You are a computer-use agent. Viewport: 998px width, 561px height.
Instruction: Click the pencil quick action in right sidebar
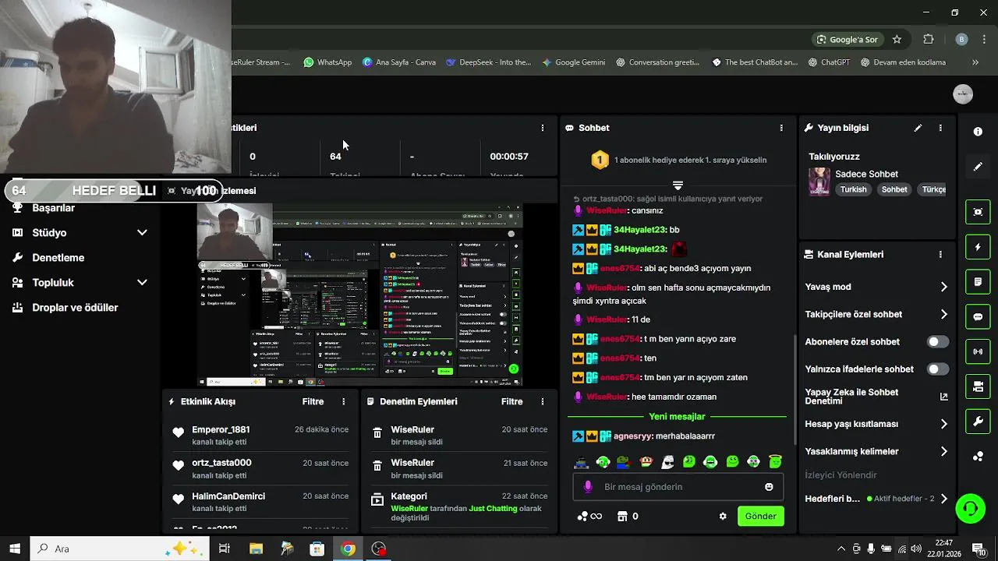[x=978, y=167]
